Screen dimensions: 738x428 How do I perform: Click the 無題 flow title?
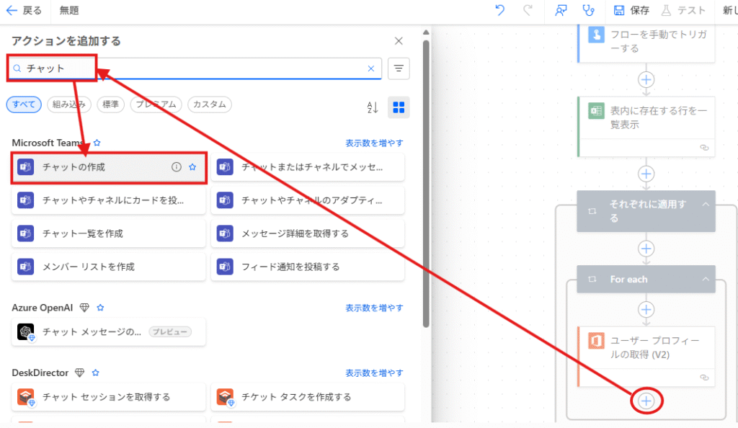click(x=69, y=10)
